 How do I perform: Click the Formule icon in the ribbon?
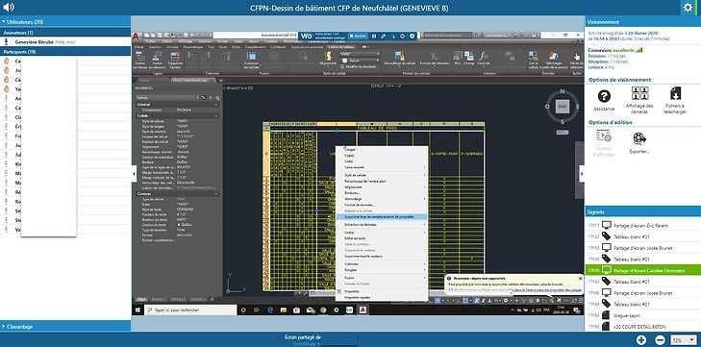click(484, 58)
